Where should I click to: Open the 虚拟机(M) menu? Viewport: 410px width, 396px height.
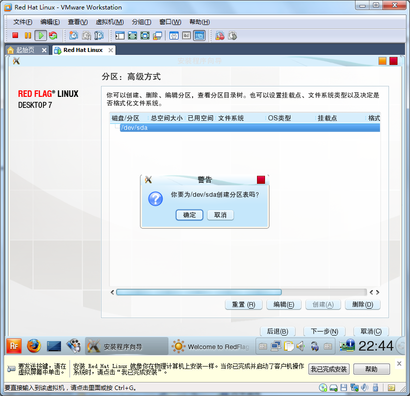pyautogui.click(x=110, y=22)
